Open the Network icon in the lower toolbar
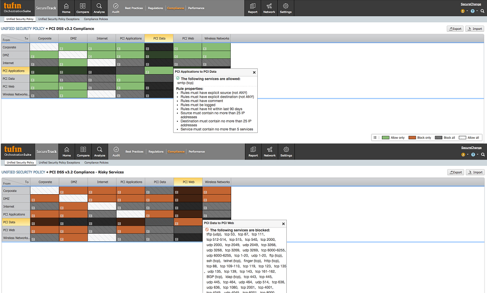Viewport: 487px width, 293px height. [270, 151]
